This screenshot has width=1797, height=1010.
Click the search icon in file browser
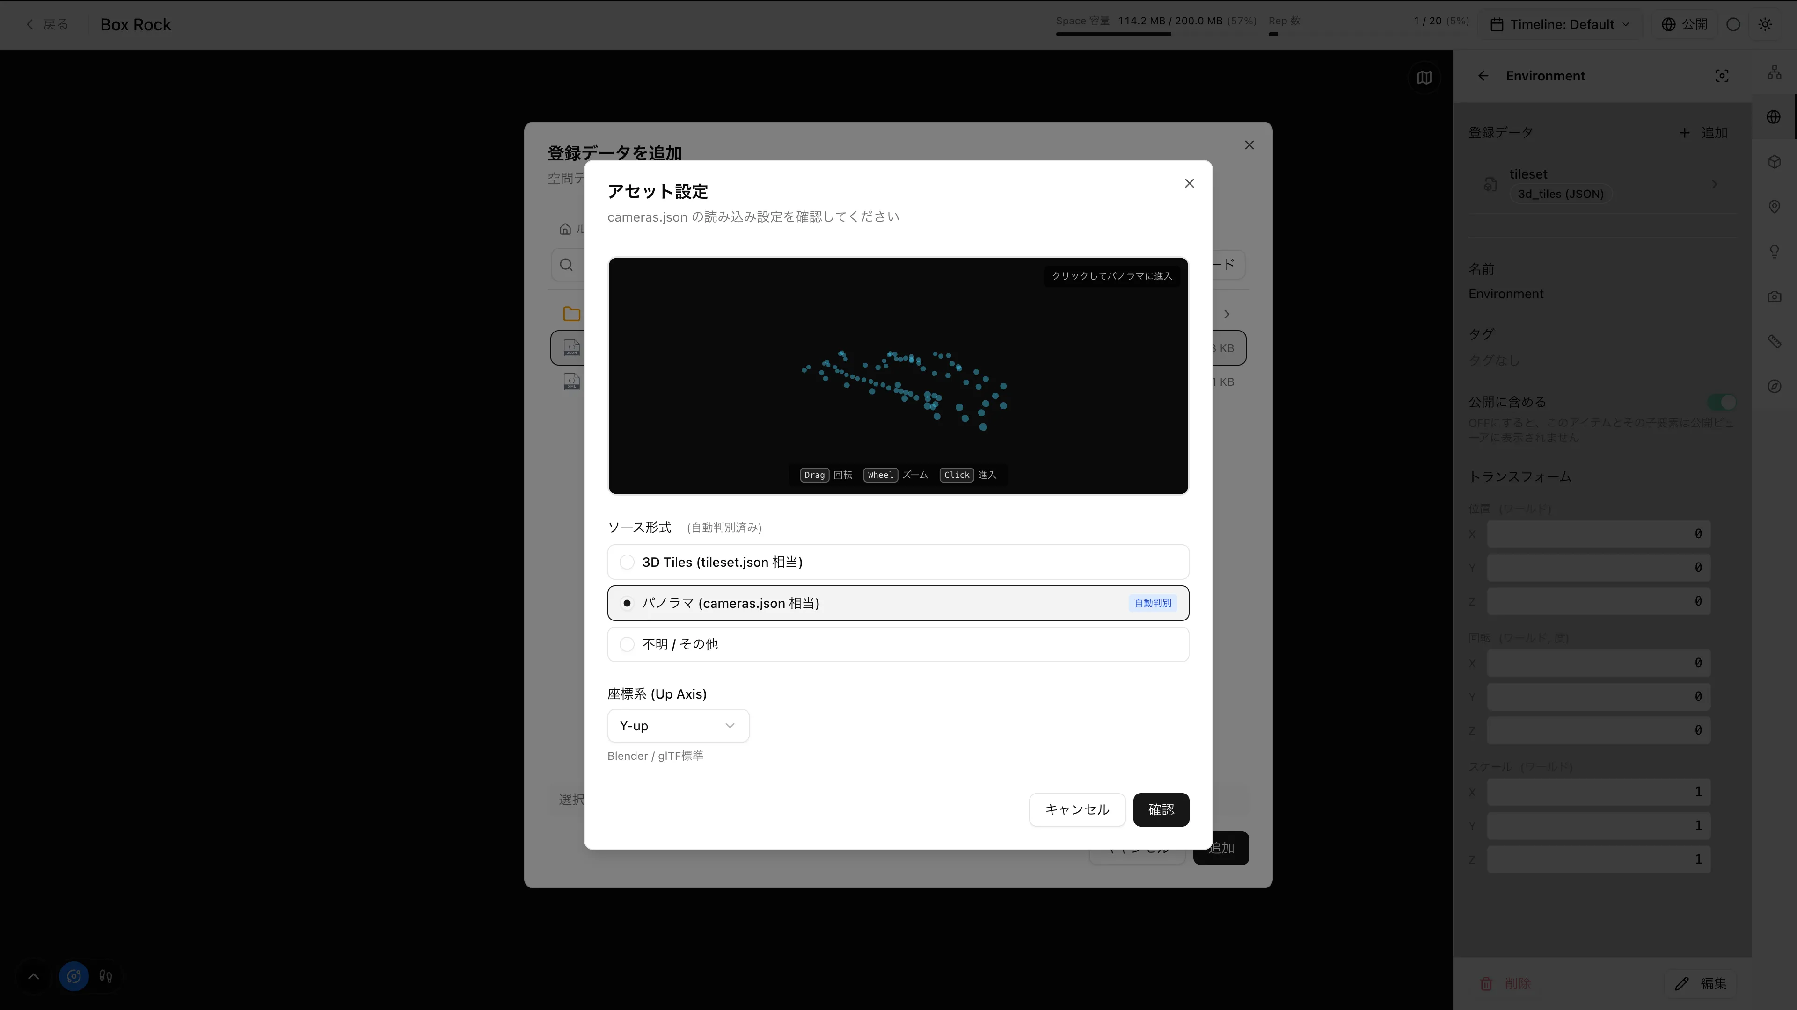tap(566, 265)
